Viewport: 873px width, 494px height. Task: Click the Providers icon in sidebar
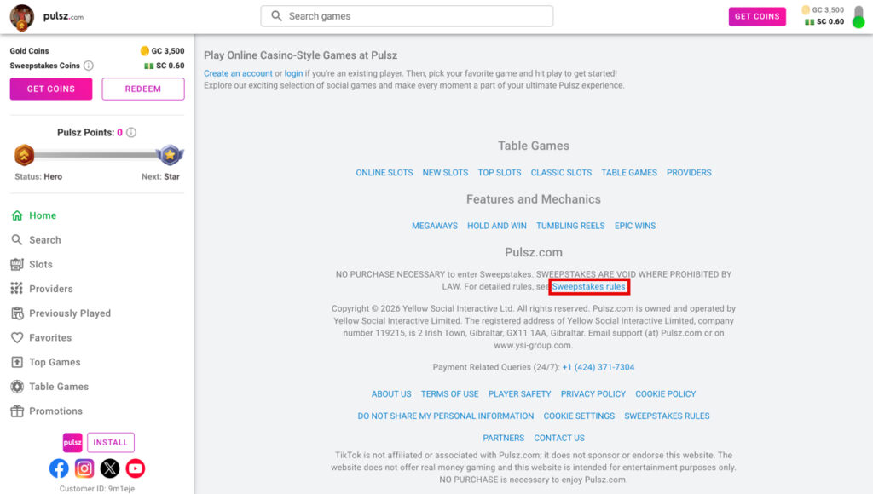17,289
